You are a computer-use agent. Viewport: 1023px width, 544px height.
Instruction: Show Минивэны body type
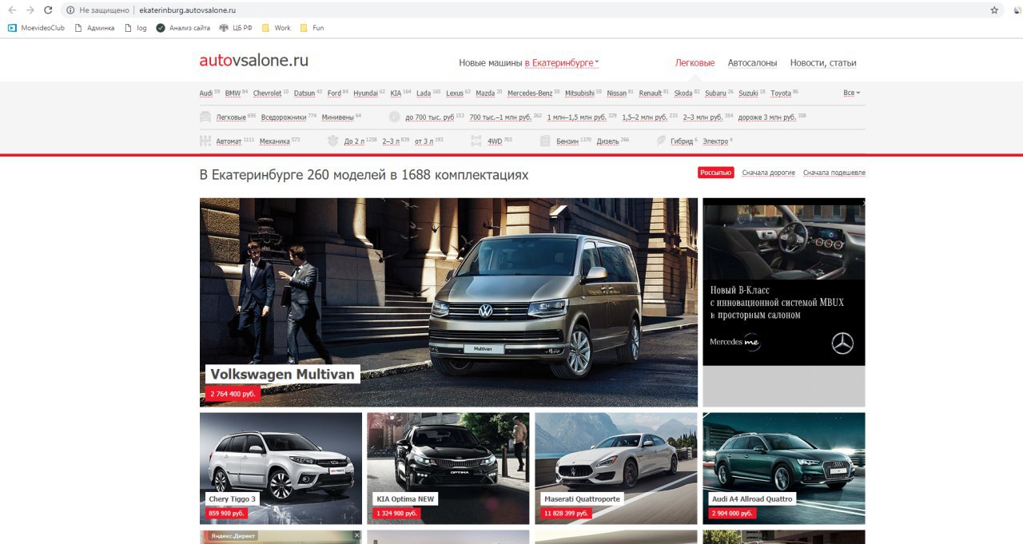pyautogui.click(x=337, y=117)
